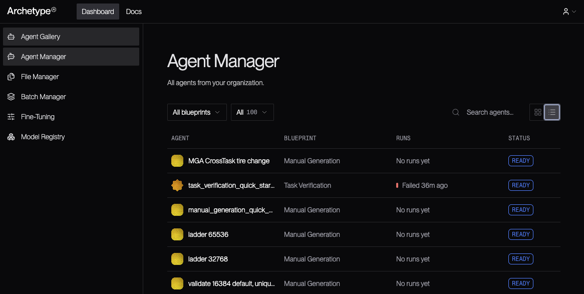Click the validate 16384 avatar icon
584x294 pixels.
(177, 283)
